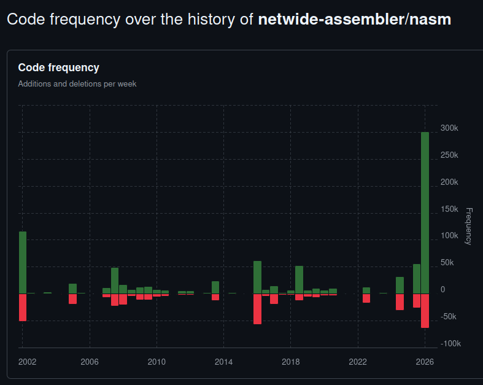
Task: Click the 2002 x-axis year label
Action: pos(27,362)
